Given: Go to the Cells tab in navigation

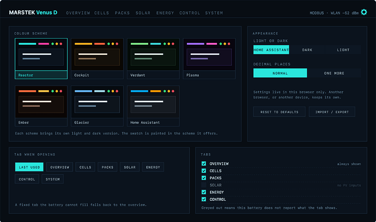Looking at the screenshot, I should (101, 13).
